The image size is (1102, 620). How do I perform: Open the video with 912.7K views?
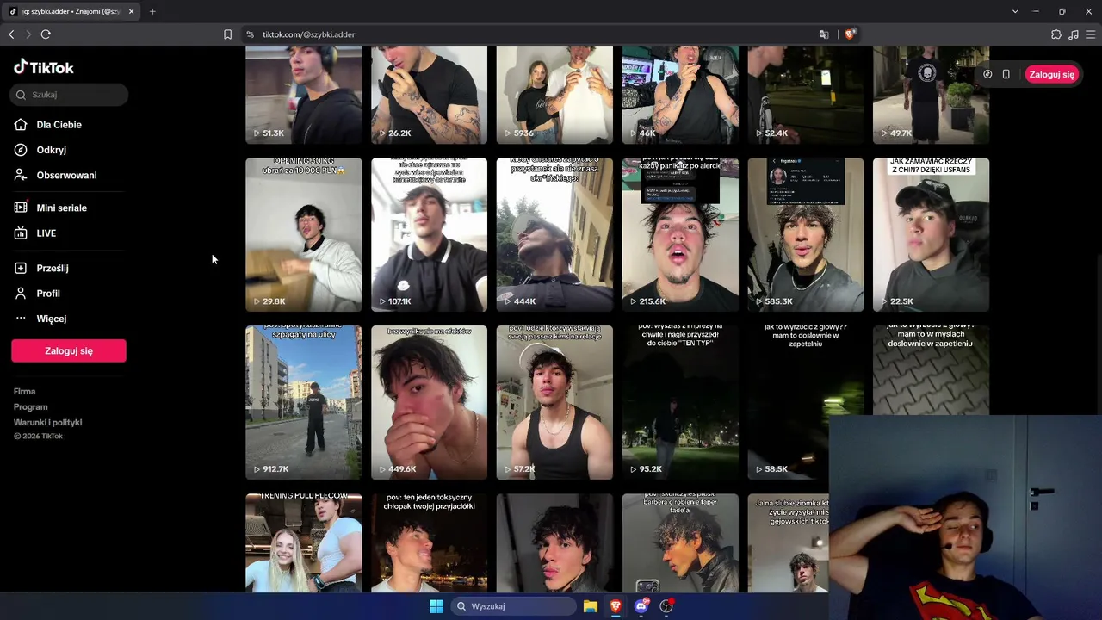pyautogui.click(x=304, y=402)
